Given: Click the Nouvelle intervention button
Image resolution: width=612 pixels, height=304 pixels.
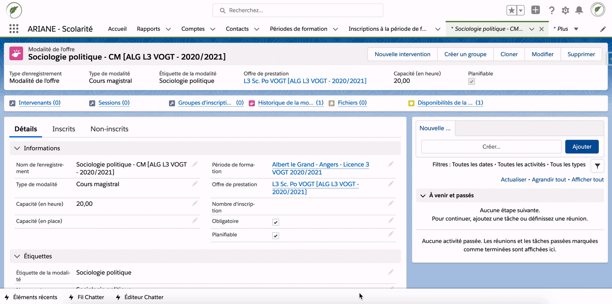Looking at the screenshot, I should (x=402, y=54).
